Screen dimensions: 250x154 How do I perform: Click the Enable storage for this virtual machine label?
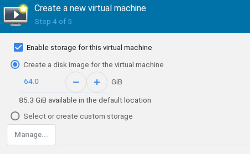point(89,48)
